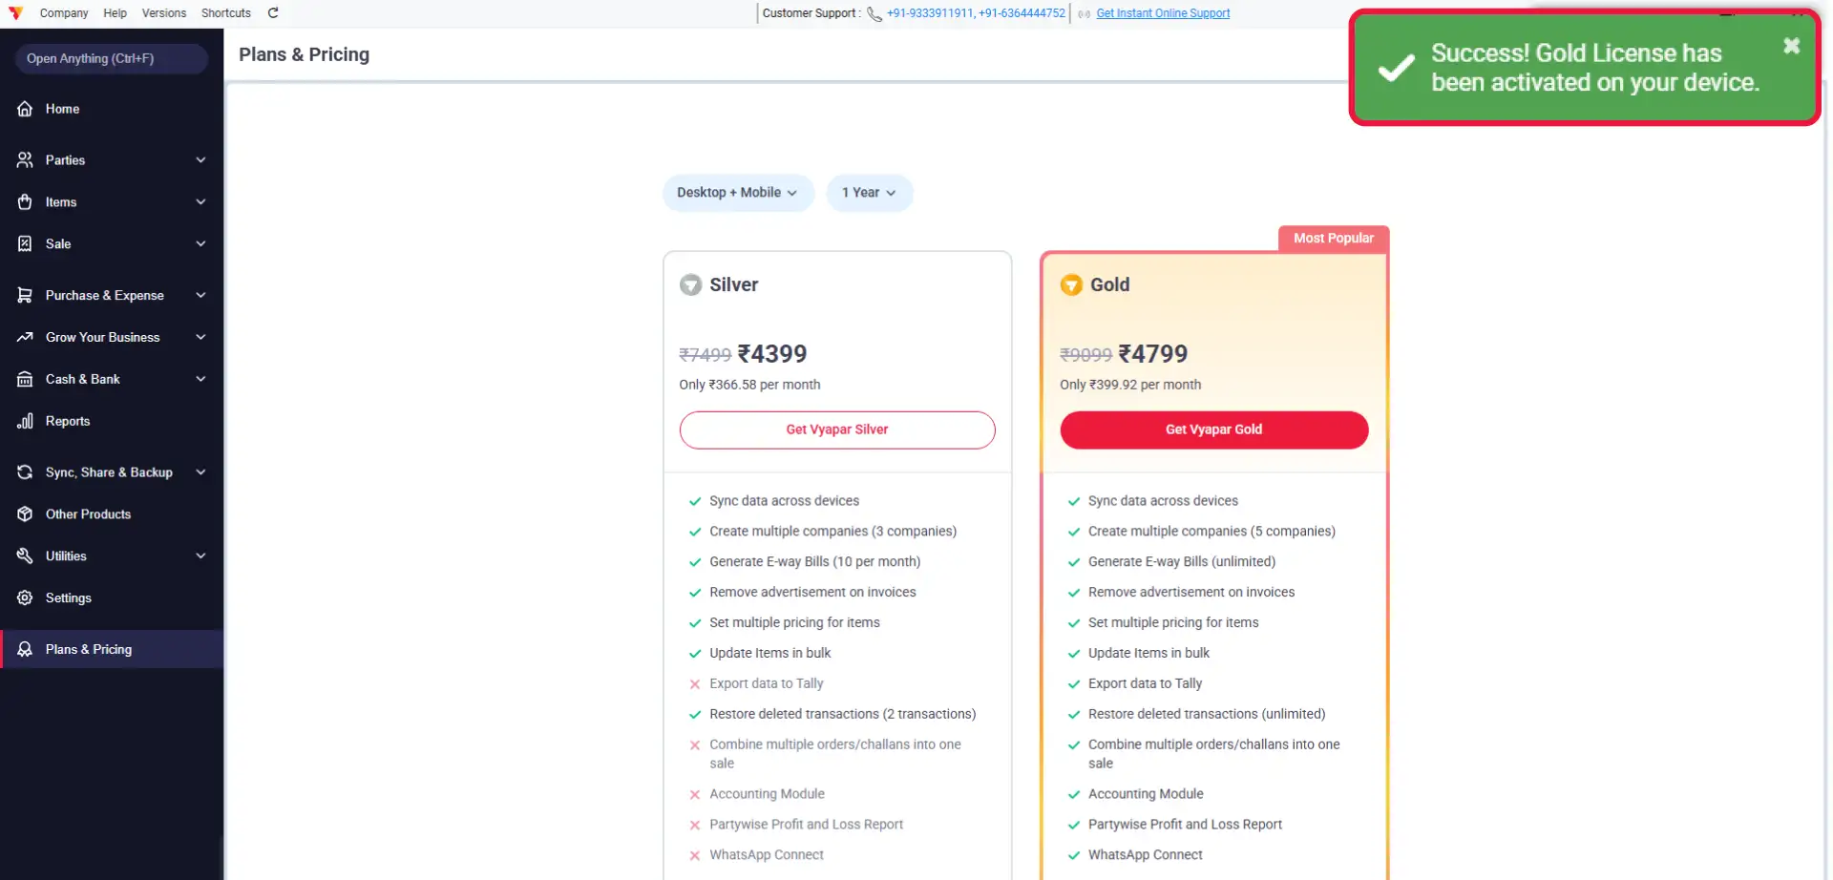Viewport: 1833px width, 880px height.
Task: Click Other Products box icon
Action: point(25,513)
